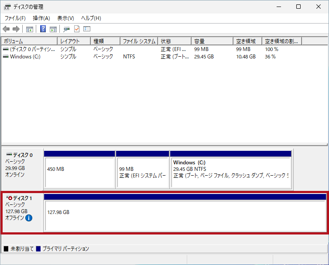Image resolution: width=329 pixels, height=265 pixels.
Task: Click the blue info icon on ディスク 1
Action: [29, 218]
